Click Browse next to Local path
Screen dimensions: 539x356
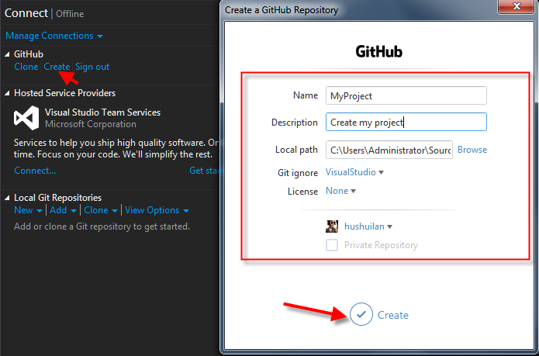[x=472, y=150]
